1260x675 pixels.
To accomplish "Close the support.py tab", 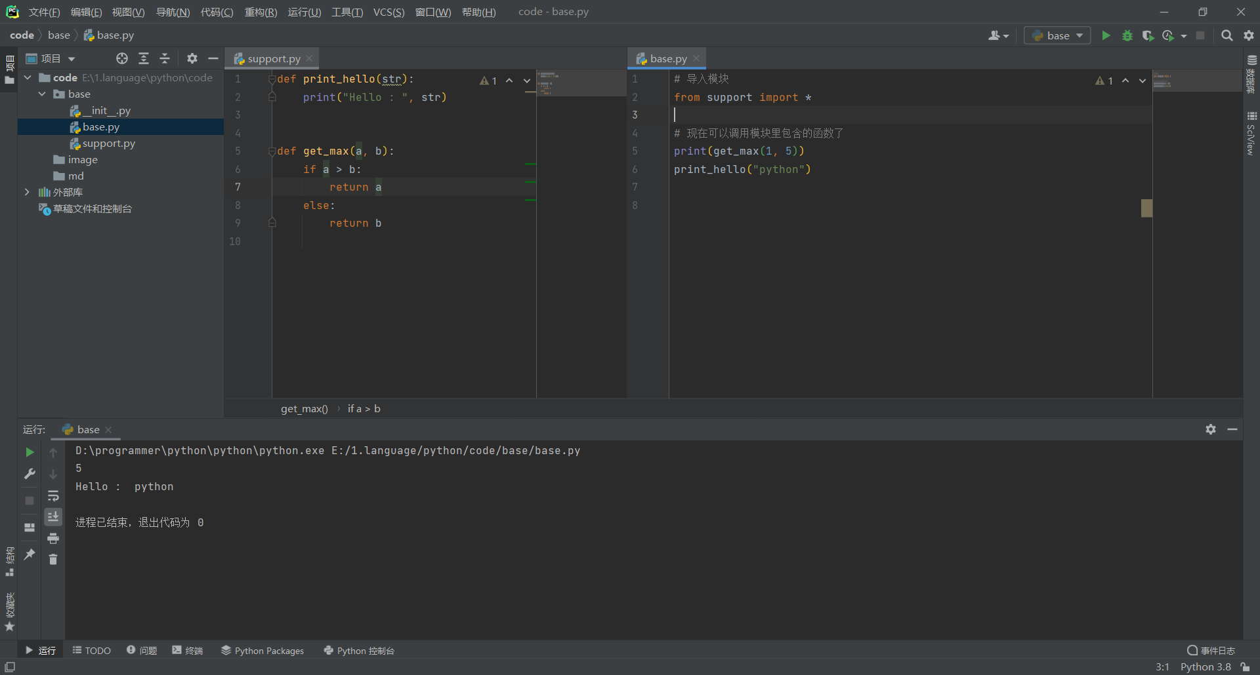I will tap(309, 58).
